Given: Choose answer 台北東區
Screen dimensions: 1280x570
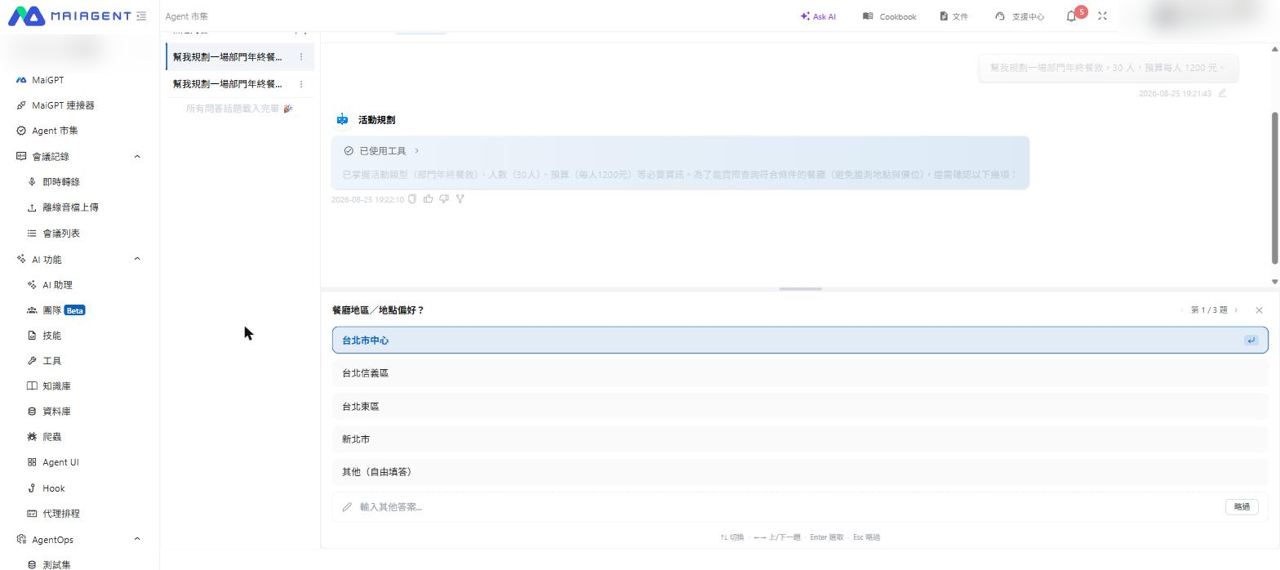Looking at the screenshot, I should pos(800,407).
